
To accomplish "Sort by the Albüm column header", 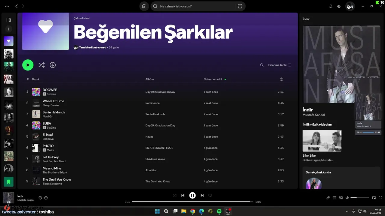I will [149, 79].
